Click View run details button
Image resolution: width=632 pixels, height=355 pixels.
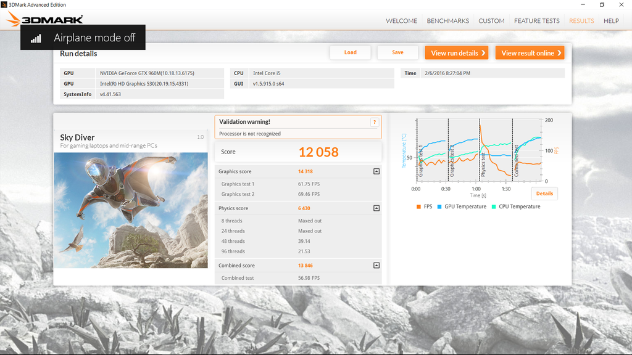457,53
